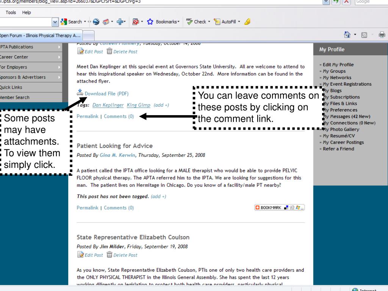This screenshot has height=291, width=388.
Task: Click the Google toolbar search input field
Action: (26, 22)
